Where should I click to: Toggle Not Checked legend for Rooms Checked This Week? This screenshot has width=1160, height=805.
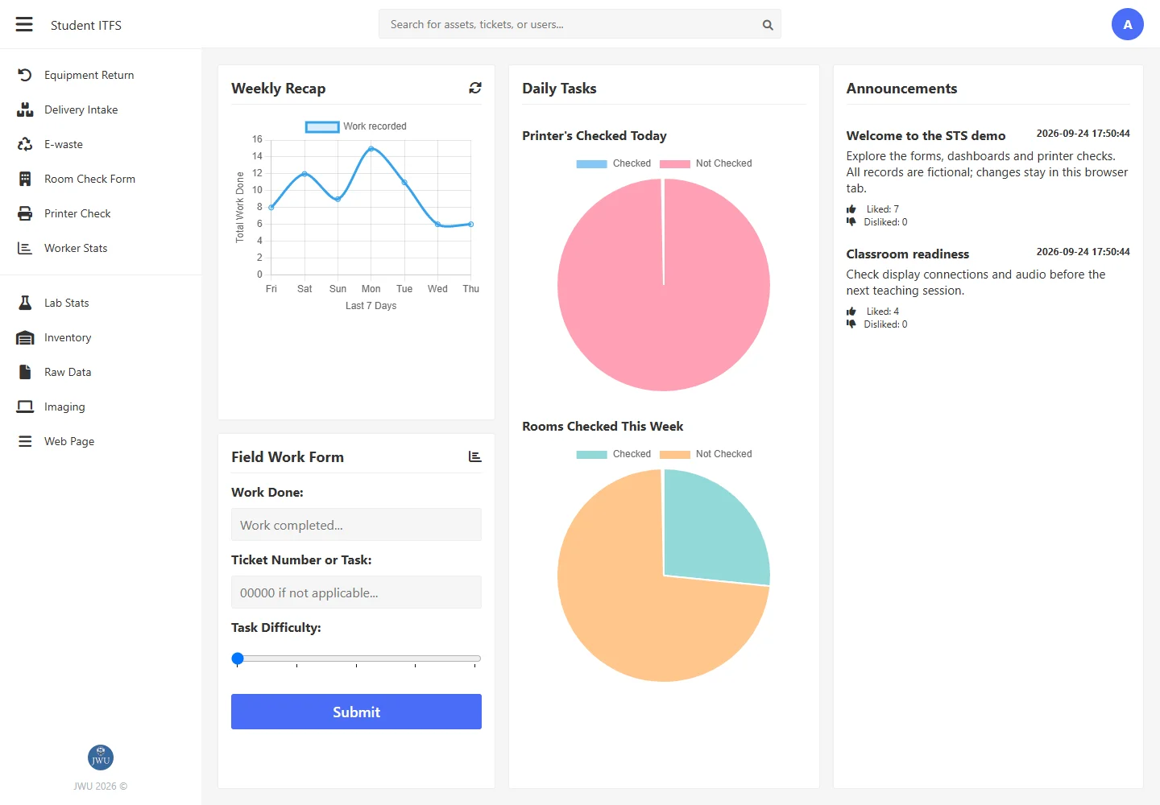(x=706, y=454)
